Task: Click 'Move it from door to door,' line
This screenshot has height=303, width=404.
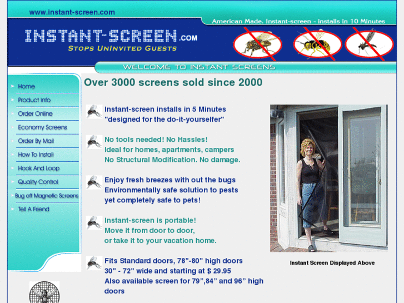Action: 149,230
